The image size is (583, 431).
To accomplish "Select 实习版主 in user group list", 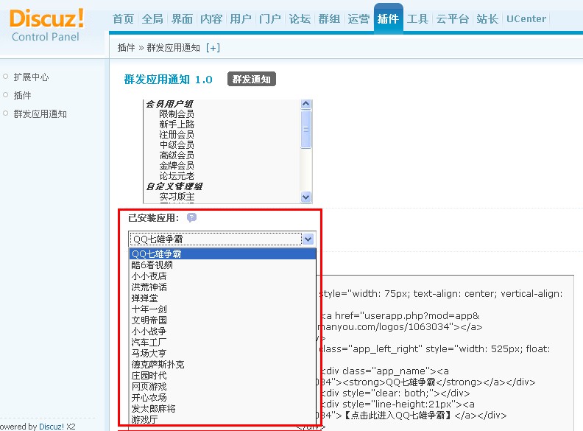I will pyautogui.click(x=177, y=197).
